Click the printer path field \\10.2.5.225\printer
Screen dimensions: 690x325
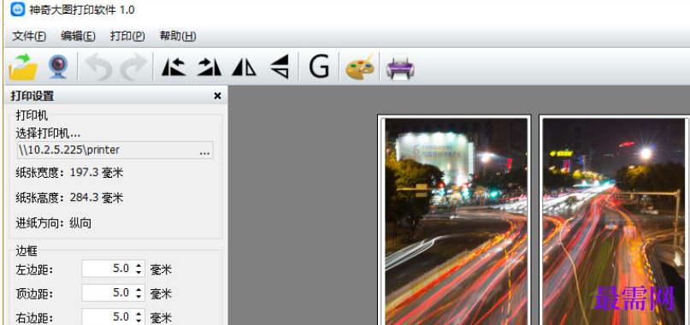click(115, 151)
